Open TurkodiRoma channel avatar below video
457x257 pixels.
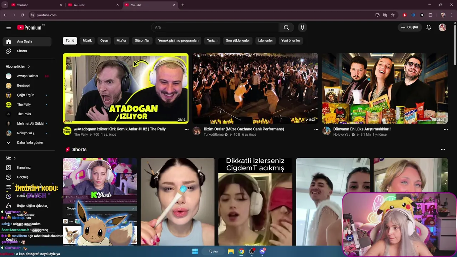pyautogui.click(x=197, y=131)
